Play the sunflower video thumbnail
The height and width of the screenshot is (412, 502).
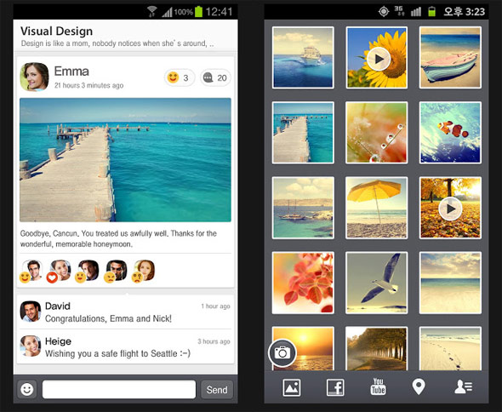pos(377,58)
